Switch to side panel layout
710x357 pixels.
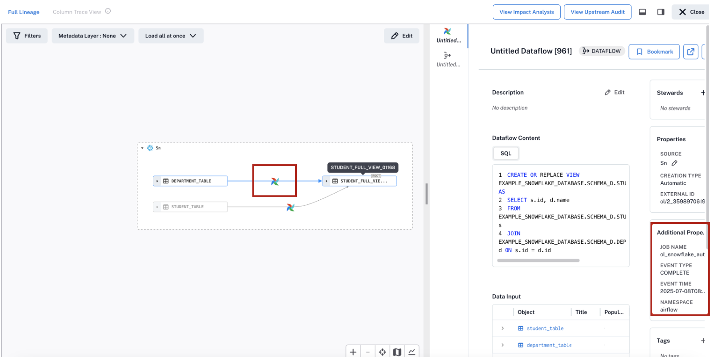(x=661, y=12)
